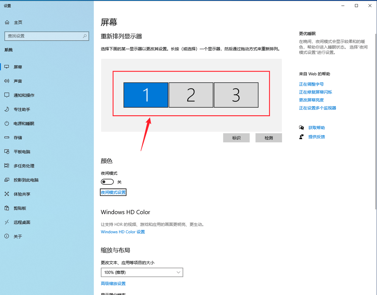Open the 正在修复屏幕闪烁 help link

[315, 92]
